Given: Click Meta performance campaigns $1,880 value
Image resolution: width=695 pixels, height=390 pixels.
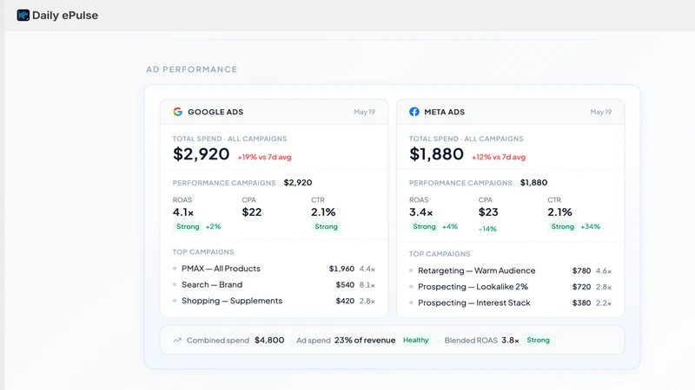Looking at the screenshot, I should pos(533,183).
